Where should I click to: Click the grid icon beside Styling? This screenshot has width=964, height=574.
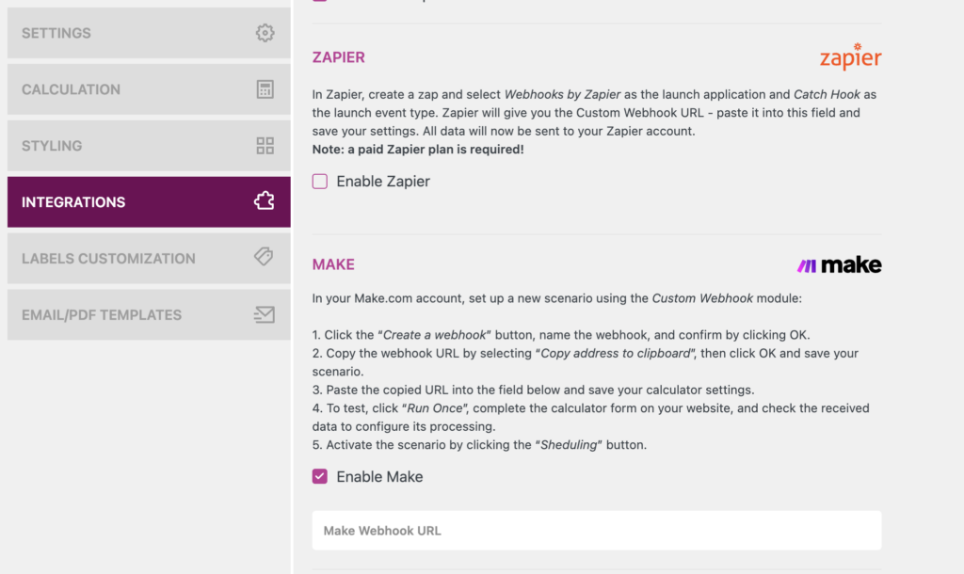[x=265, y=146]
